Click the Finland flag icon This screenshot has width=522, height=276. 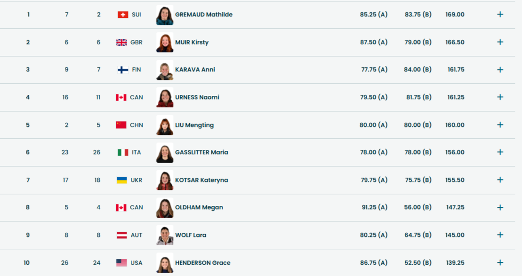pos(123,70)
